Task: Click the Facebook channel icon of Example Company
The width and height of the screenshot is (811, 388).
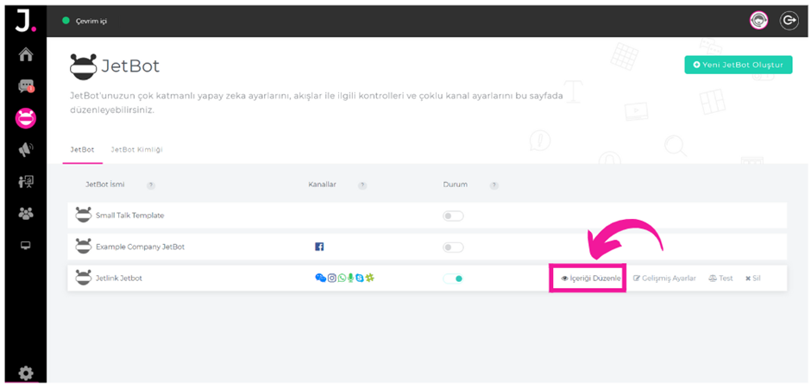Action: (x=319, y=247)
